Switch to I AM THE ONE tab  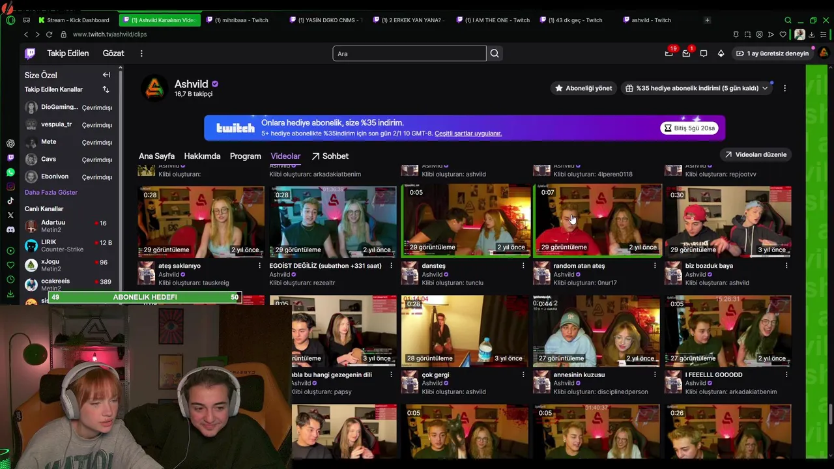[496, 20]
